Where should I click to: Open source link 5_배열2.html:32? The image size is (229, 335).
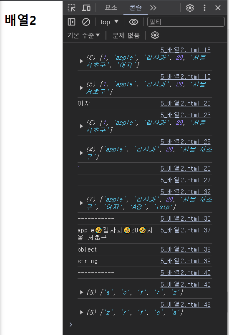point(186,192)
